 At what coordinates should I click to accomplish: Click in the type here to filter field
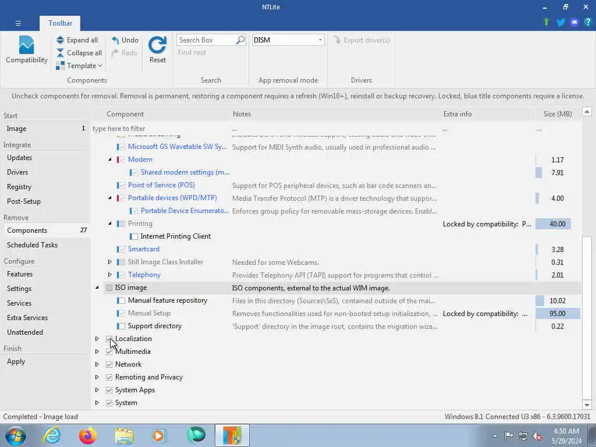159,129
